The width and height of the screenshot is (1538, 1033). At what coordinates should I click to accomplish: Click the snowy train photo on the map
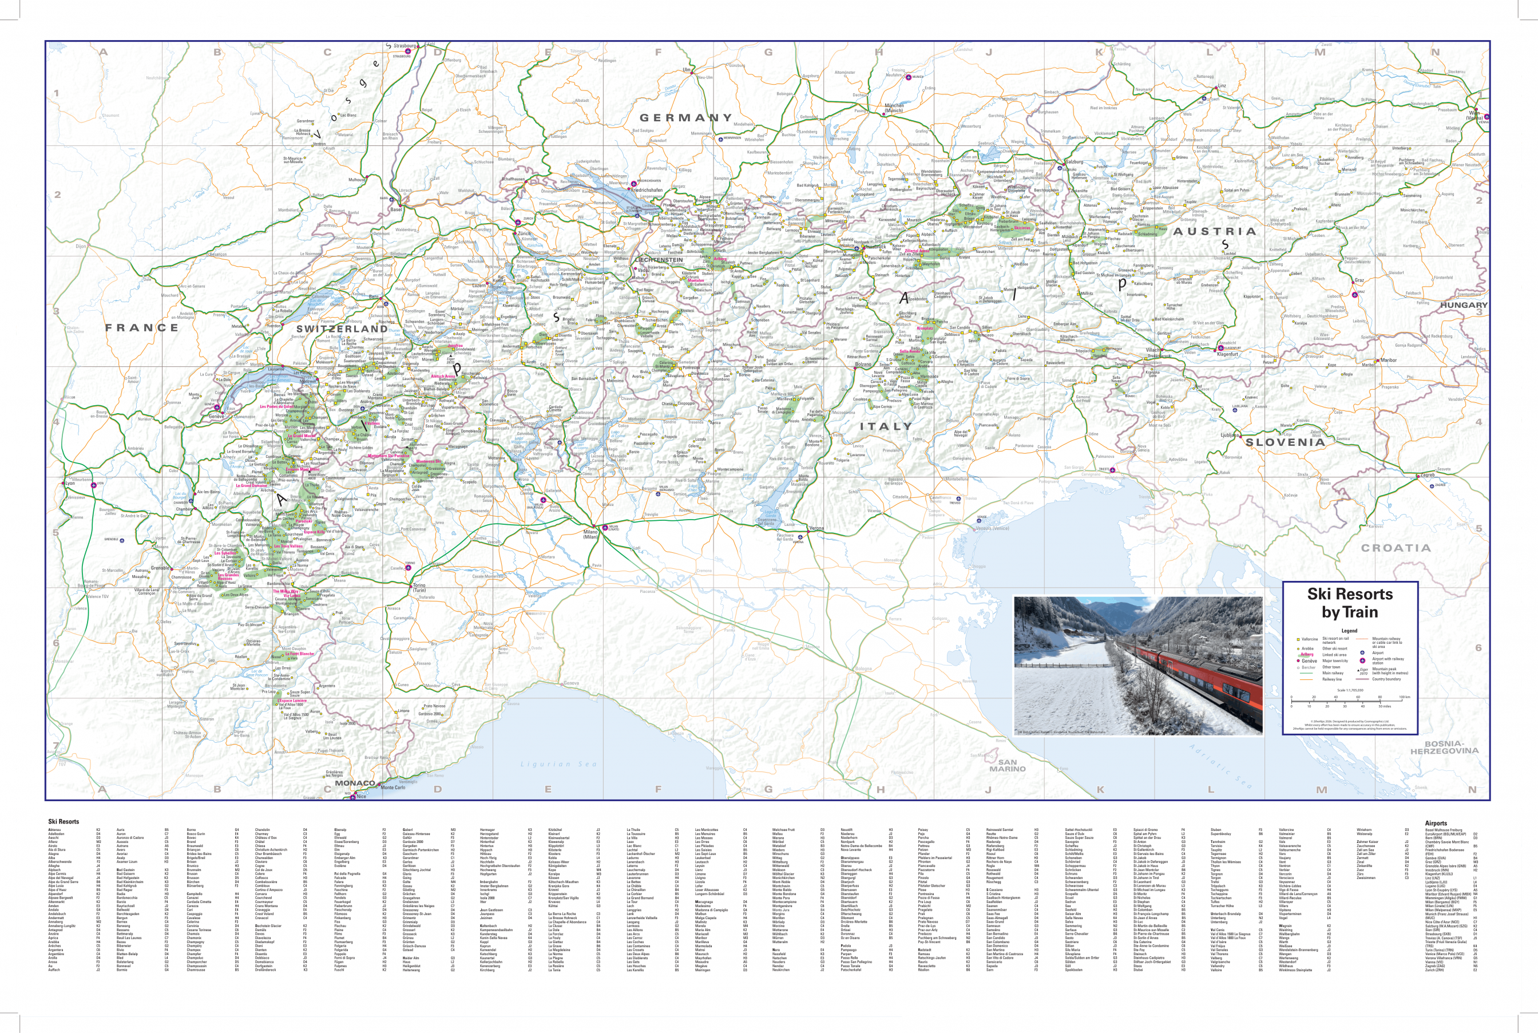tap(1138, 666)
